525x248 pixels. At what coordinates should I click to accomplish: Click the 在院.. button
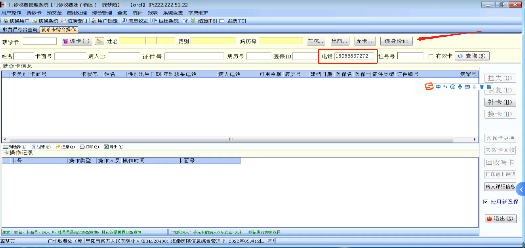click(316, 41)
